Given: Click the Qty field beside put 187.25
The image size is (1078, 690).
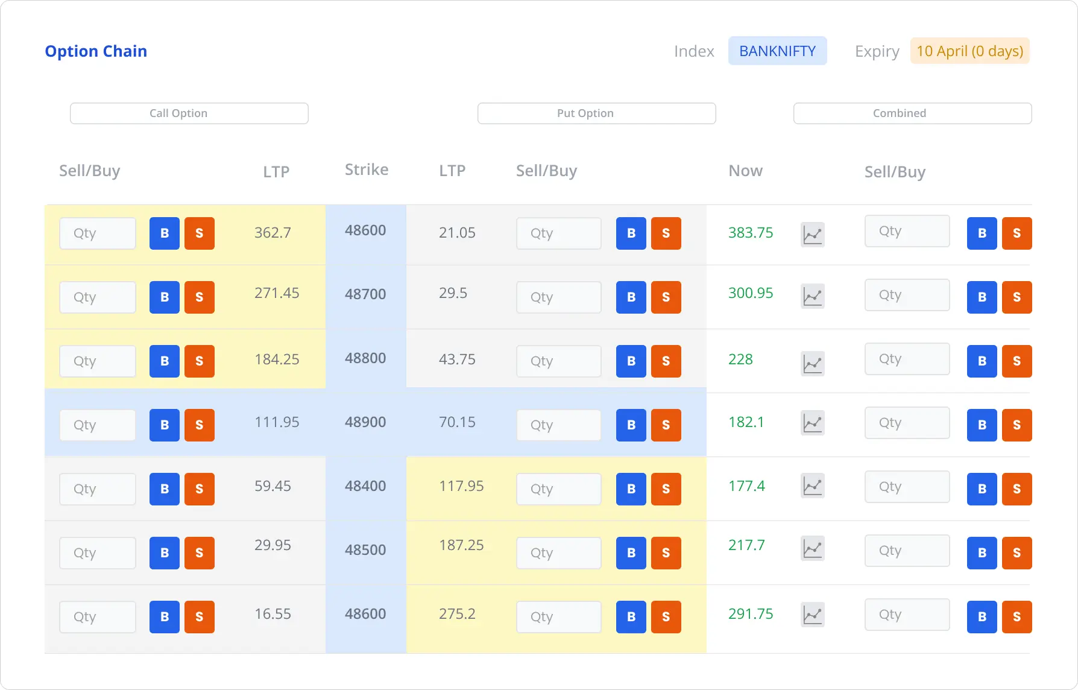Looking at the screenshot, I should tap(558, 552).
